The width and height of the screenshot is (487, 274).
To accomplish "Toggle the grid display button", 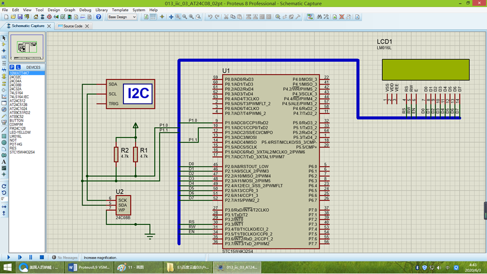I will 153,17.
